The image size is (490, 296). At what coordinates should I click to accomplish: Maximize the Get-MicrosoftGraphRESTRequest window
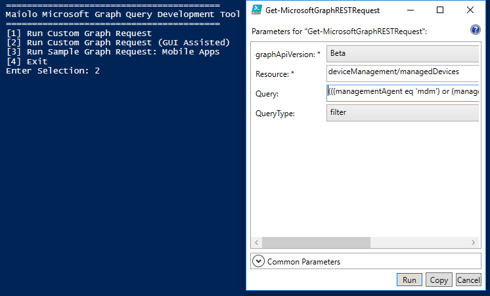[x=440, y=11]
